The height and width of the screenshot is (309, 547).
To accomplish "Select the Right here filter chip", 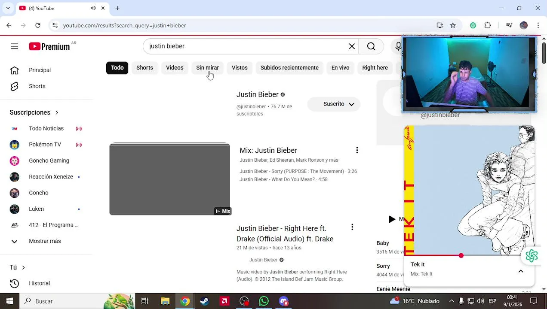I will 375,68.
